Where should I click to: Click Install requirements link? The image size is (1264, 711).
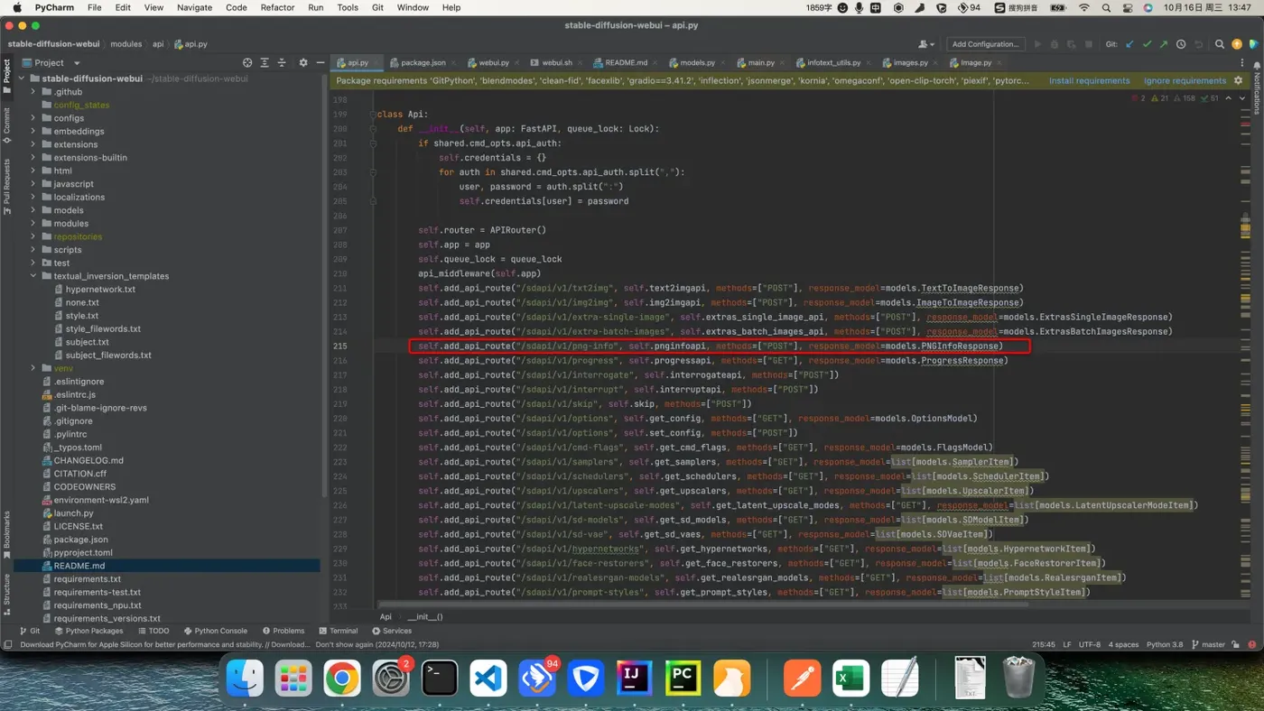tap(1089, 80)
